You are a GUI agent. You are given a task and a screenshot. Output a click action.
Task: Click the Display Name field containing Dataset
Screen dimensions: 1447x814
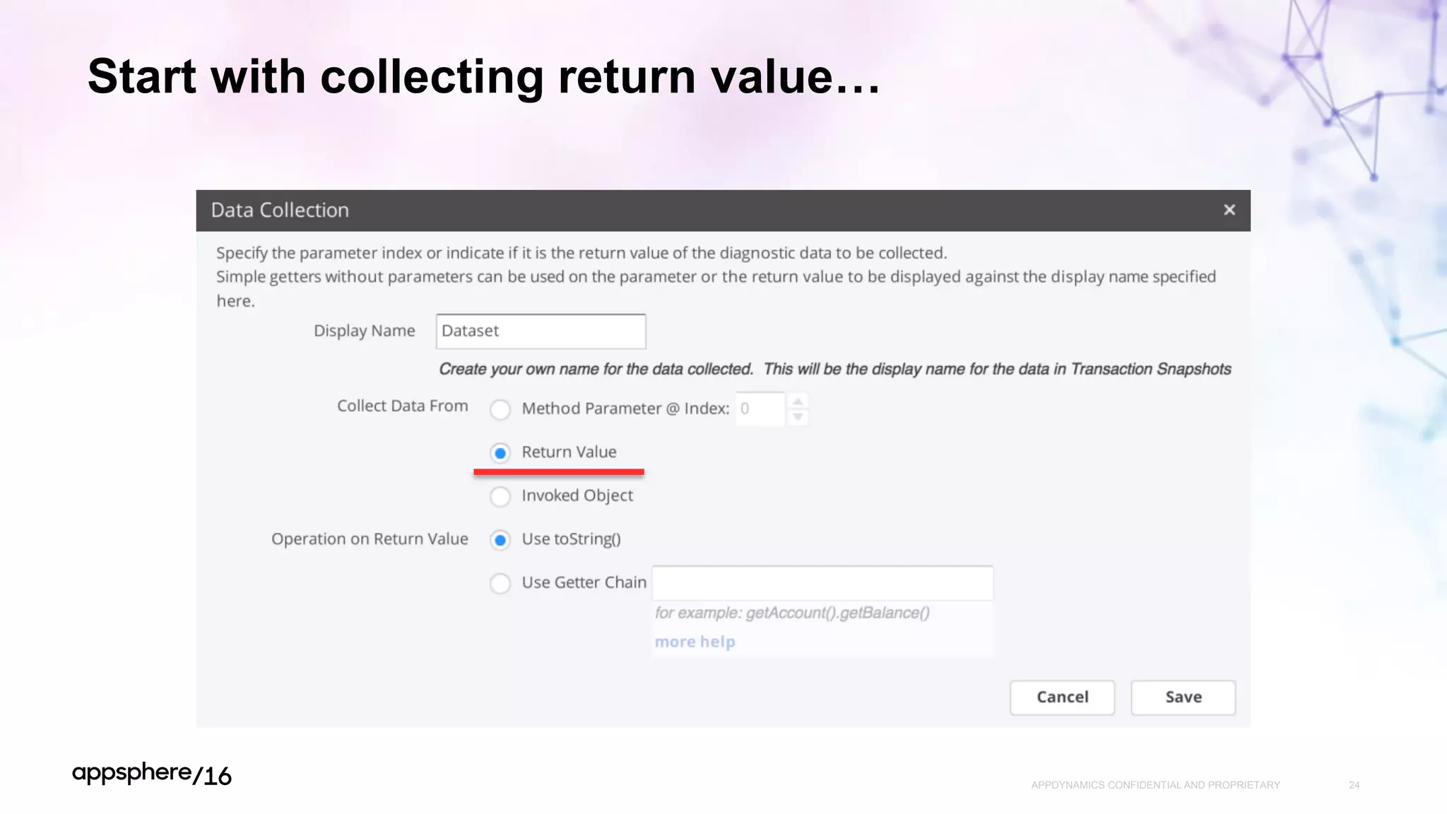tap(541, 331)
